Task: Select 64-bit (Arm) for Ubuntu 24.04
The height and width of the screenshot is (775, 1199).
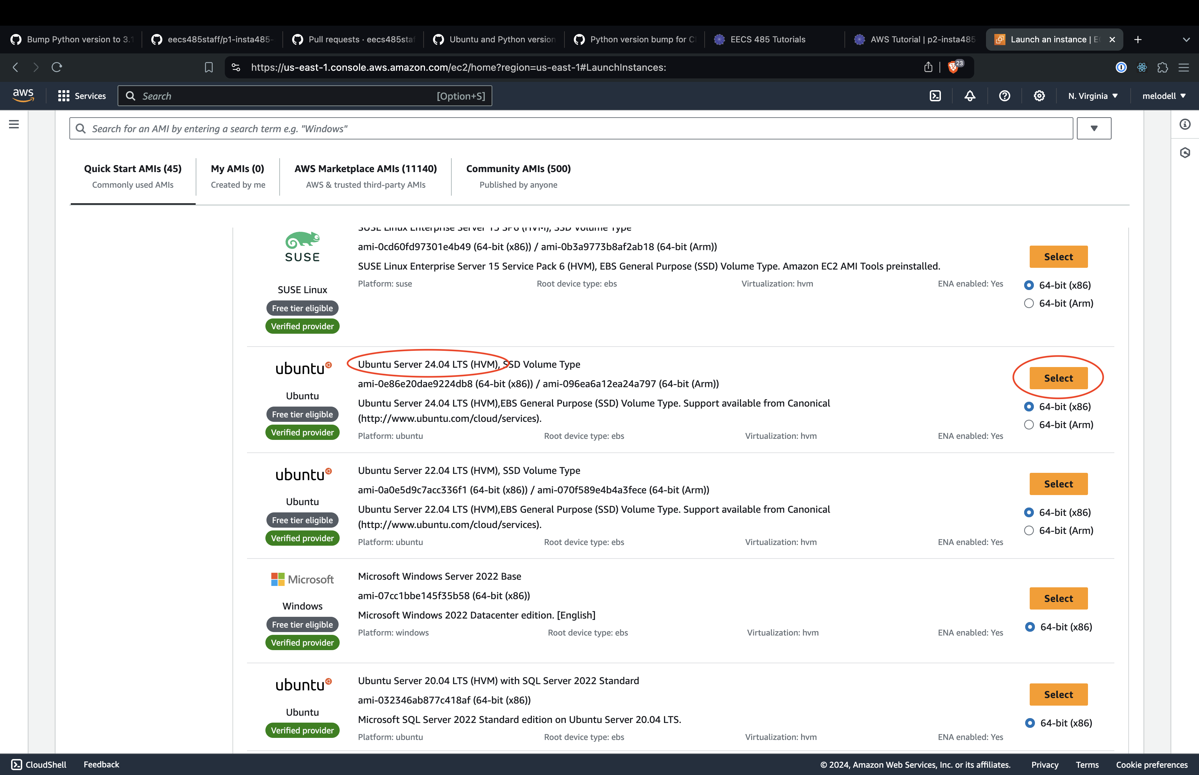Action: [x=1029, y=425]
